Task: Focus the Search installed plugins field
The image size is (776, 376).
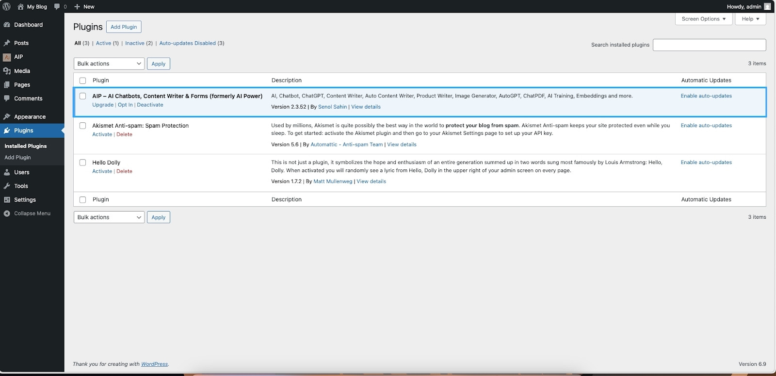Action: coord(709,45)
